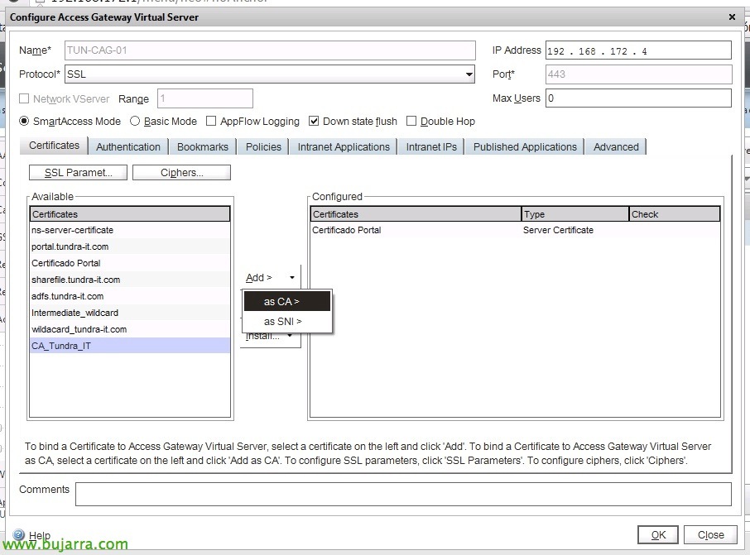Select adfs.tundra-it.com certificate
This screenshot has width=750, height=555.
point(130,296)
